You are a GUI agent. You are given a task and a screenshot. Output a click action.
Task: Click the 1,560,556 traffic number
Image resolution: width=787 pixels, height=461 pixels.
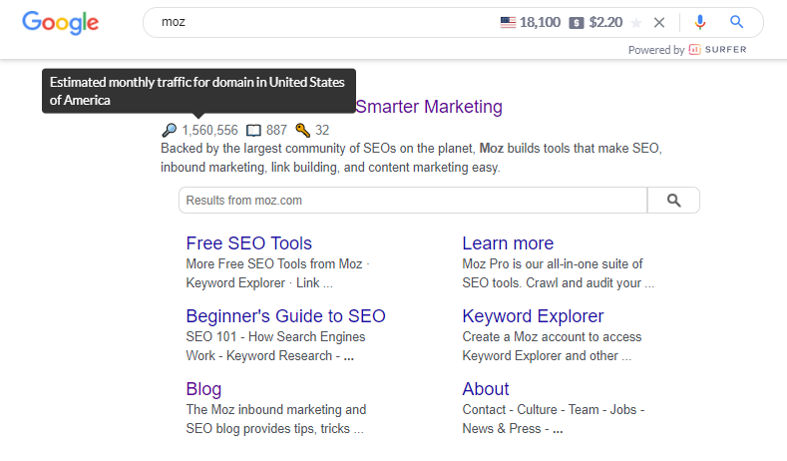coord(209,131)
